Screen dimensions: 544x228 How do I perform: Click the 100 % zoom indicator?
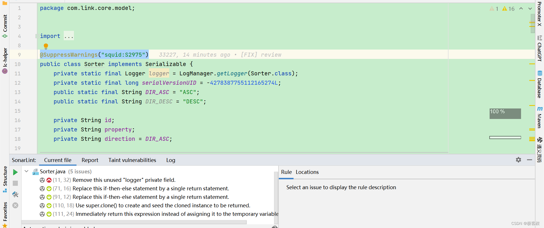point(505,114)
